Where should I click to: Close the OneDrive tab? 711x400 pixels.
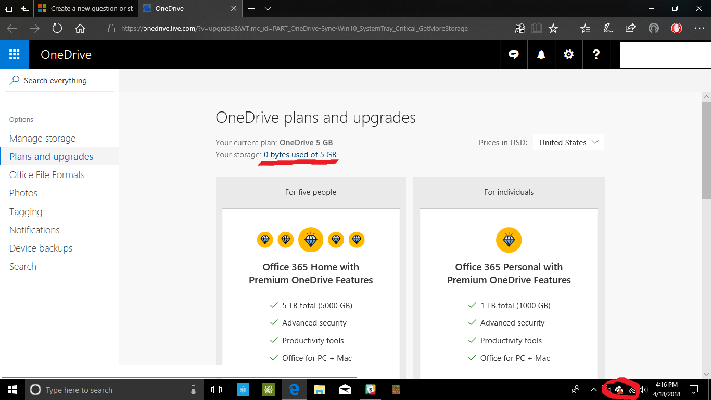pos(234,8)
